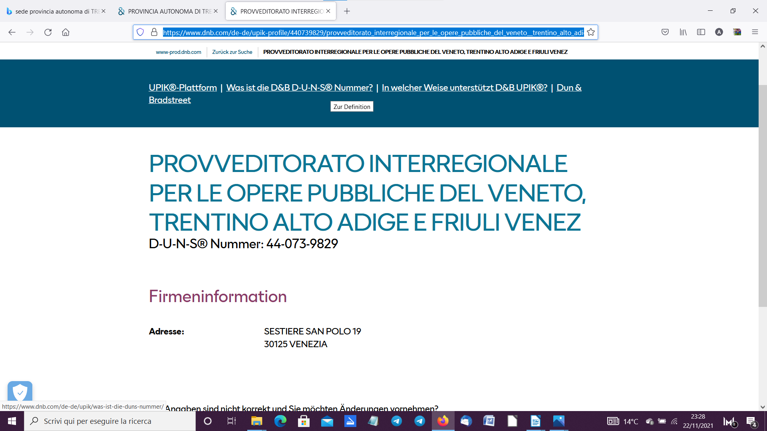Open Thunderbird from the taskbar
767x431 pixels.
tap(466, 421)
